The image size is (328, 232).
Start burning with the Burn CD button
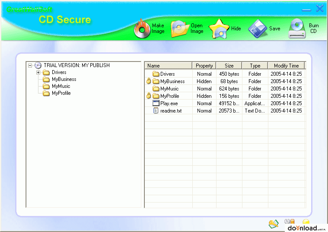(304, 29)
